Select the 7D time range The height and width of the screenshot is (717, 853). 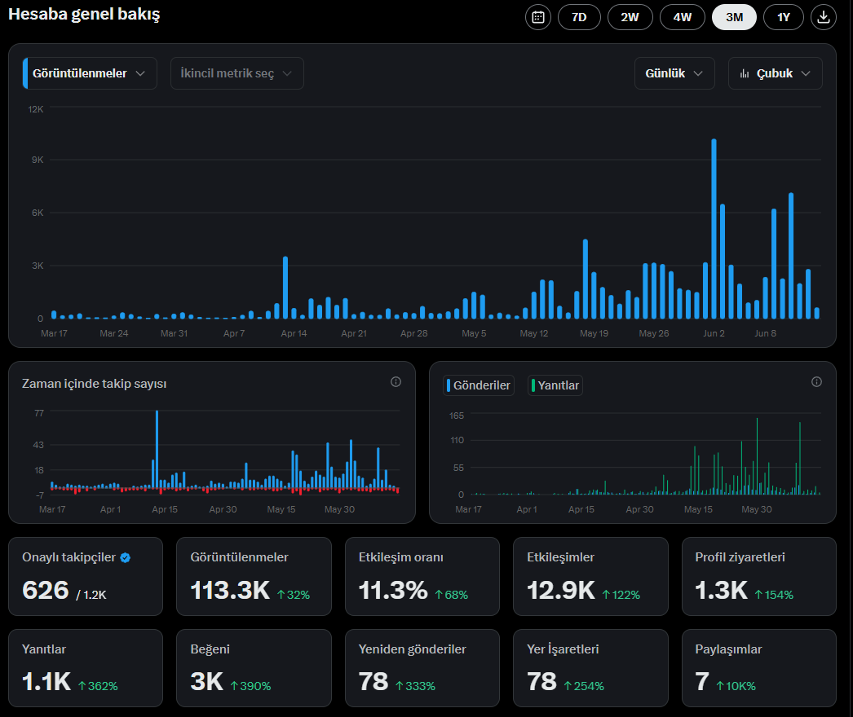[x=579, y=17]
